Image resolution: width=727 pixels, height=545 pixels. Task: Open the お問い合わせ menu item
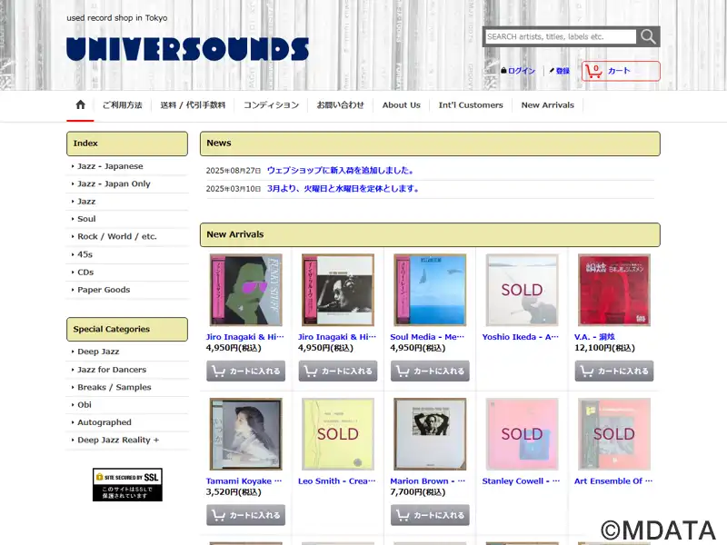(340, 105)
